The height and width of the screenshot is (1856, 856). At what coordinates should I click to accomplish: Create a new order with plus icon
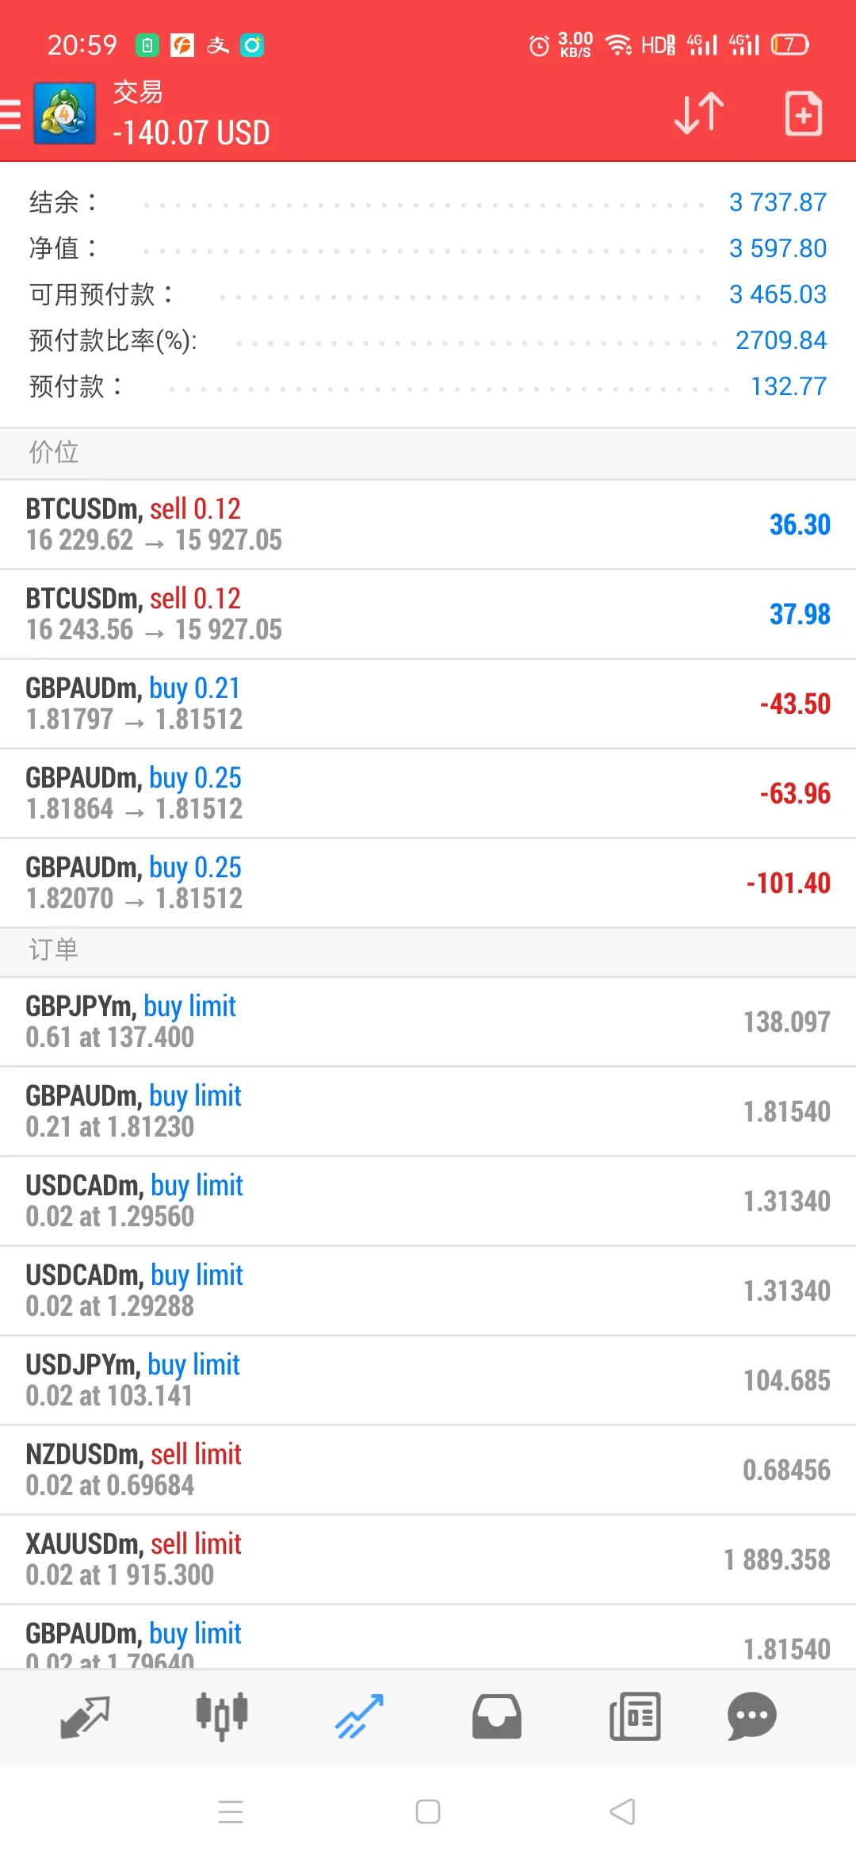pyautogui.click(x=803, y=113)
